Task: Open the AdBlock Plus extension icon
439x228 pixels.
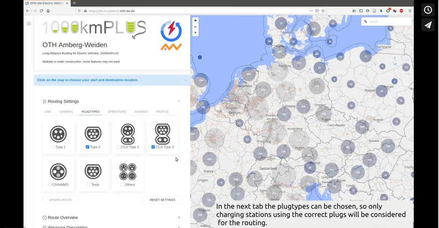Action: [401, 11]
